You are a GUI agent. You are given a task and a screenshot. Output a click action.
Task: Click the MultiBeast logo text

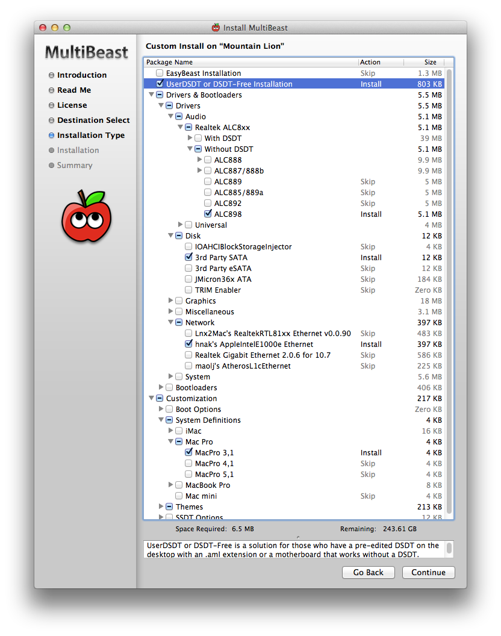[86, 52]
